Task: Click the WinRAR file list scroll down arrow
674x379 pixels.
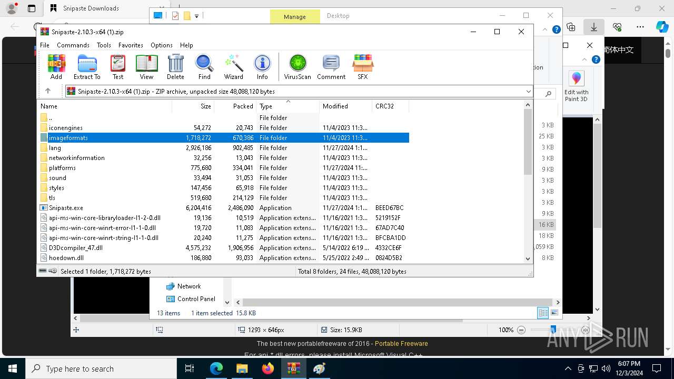Action: [x=528, y=258]
